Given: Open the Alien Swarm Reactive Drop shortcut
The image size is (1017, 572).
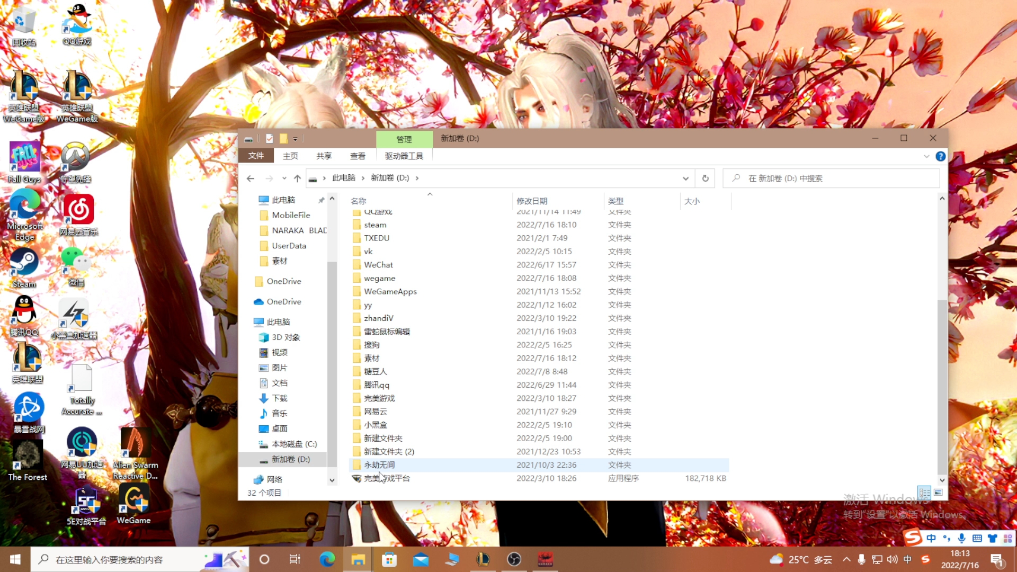Looking at the screenshot, I should pos(135,454).
